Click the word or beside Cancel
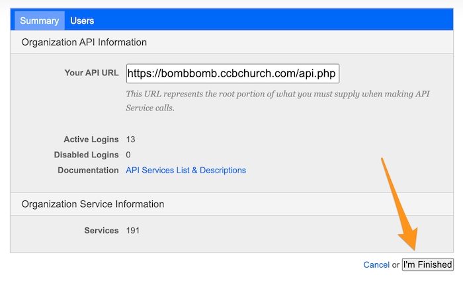Viewport: 463px width, 281px height. [x=396, y=265]
